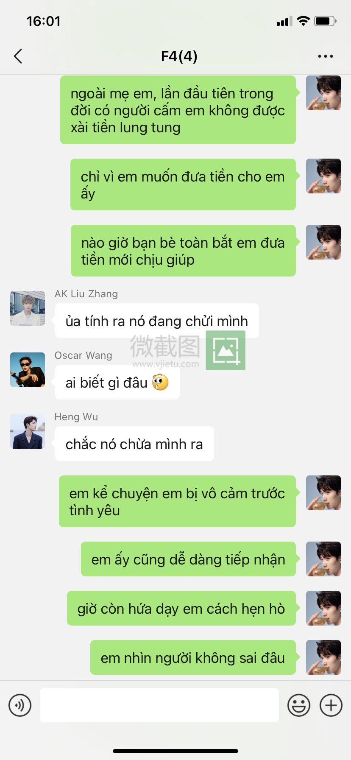The height and width of the screenshot is (760, 351).
Task: Open the plus attachments menu
Action: click(x=331, y=705)
